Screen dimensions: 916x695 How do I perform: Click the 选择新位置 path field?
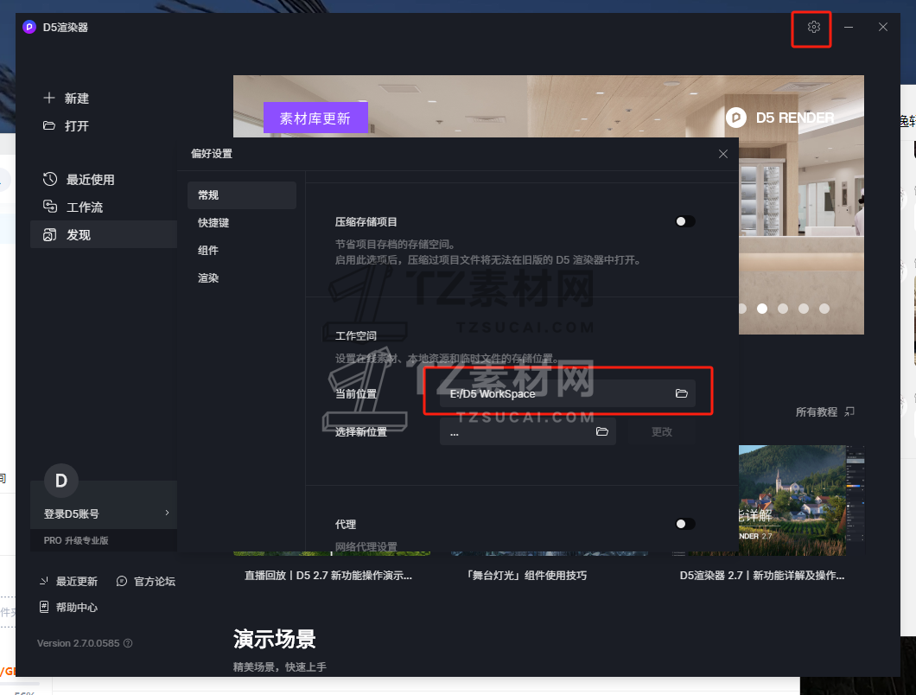(x=527, y=431)
